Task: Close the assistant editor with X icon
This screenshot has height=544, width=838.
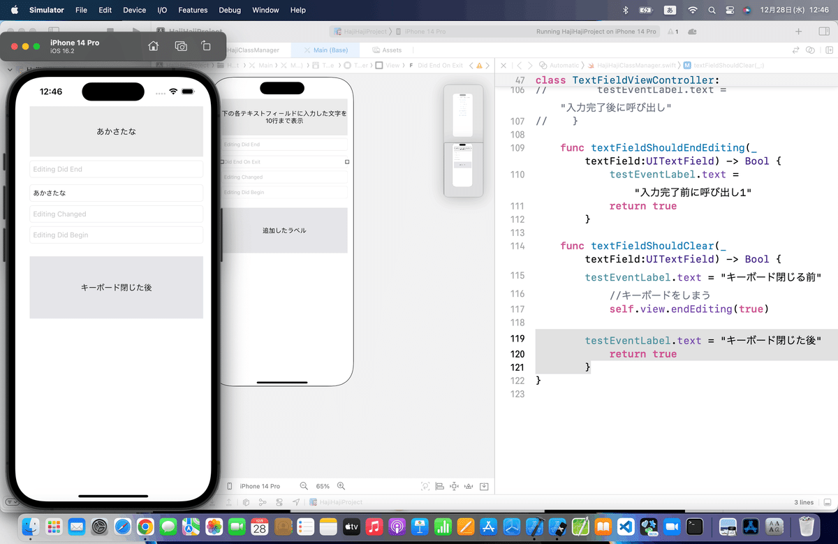Action: coord(503,65)
